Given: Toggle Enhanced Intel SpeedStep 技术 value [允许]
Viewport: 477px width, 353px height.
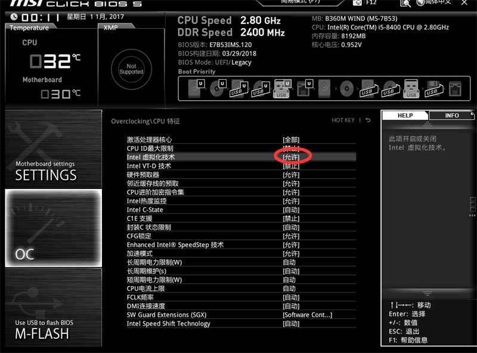Looking at the screenshot, I should click(x=291, y=244).
